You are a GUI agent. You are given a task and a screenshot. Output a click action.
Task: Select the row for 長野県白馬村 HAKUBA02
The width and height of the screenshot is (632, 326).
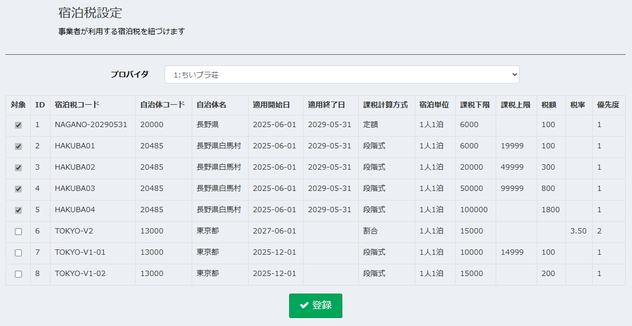219,168
